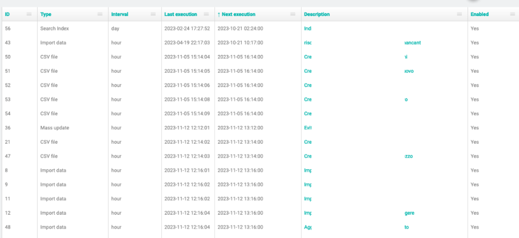Open the Last execution column menu icon
The height and width of the screenshot is (238, 519).
coord(207,15)
